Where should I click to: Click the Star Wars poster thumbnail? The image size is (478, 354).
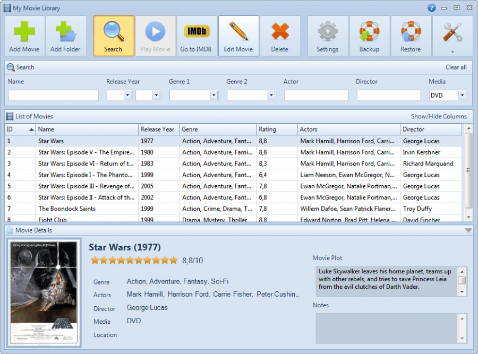tap(43, 291)
